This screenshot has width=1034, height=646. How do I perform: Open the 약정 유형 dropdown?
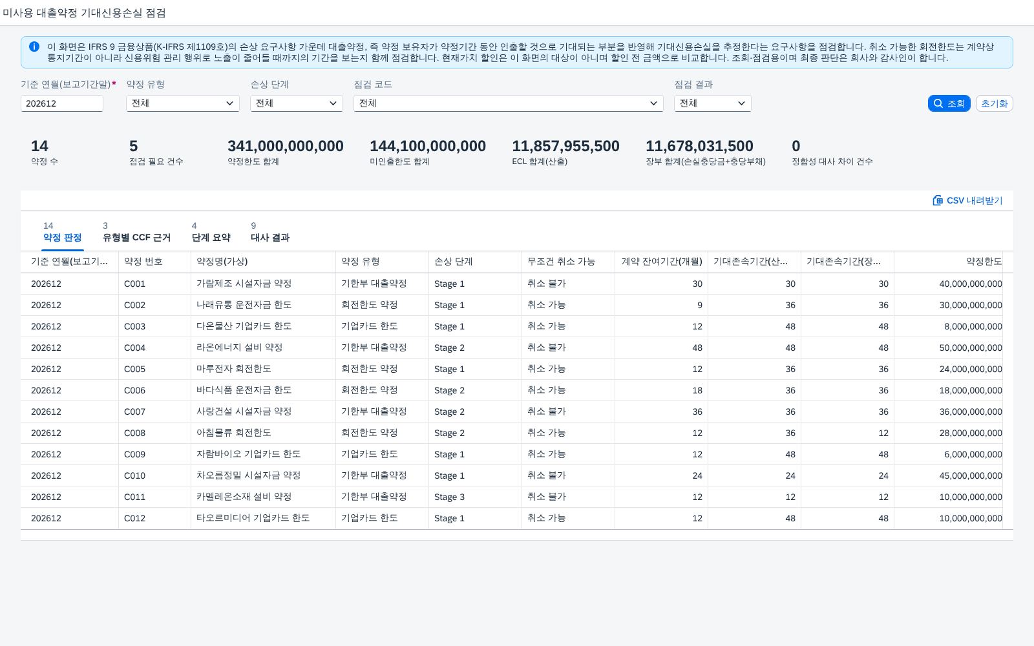tap(183, 103)
